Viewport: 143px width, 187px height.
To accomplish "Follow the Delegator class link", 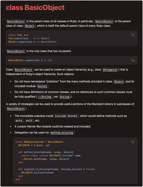I will coord(110,70).
